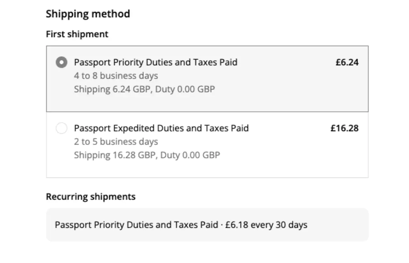
Task: Click the '4 to 8 business days' text
Action: coord(116,76)
